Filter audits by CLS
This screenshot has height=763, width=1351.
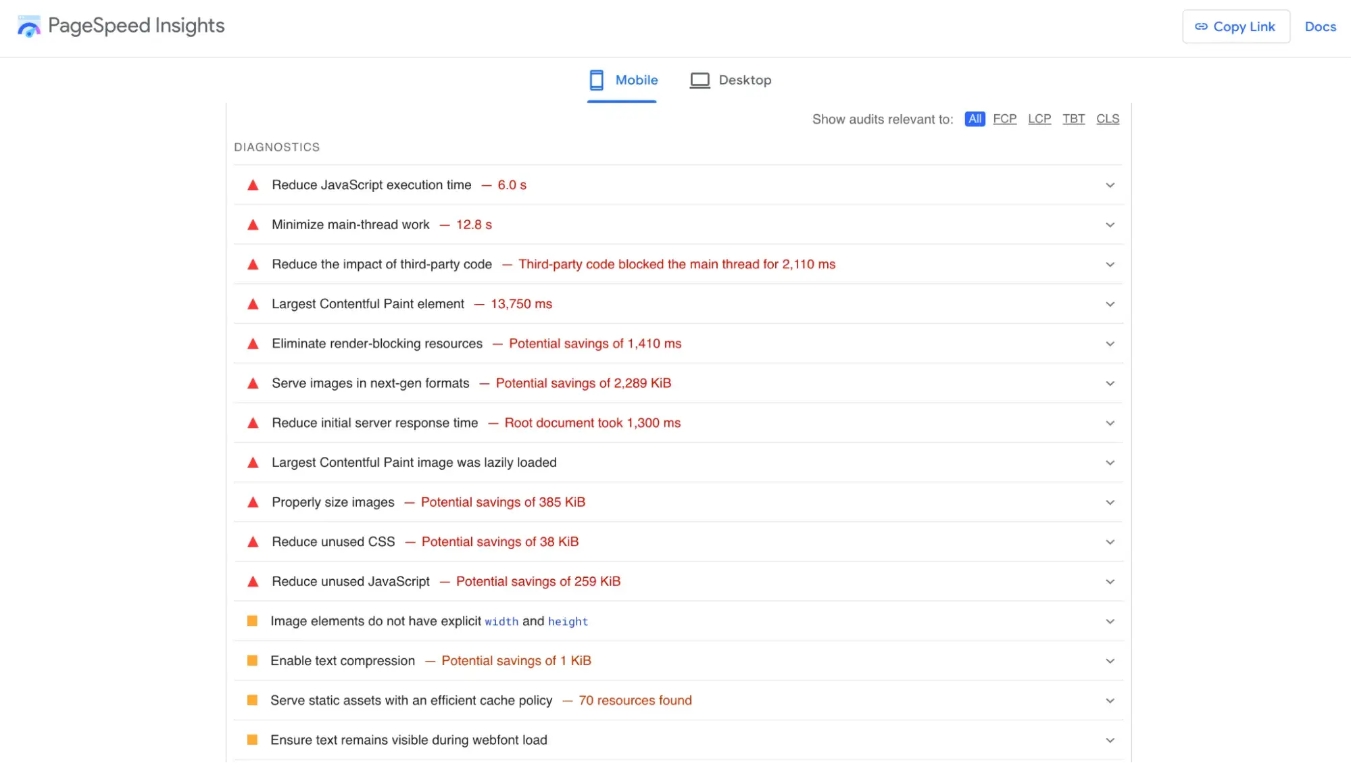[1108, 119]
